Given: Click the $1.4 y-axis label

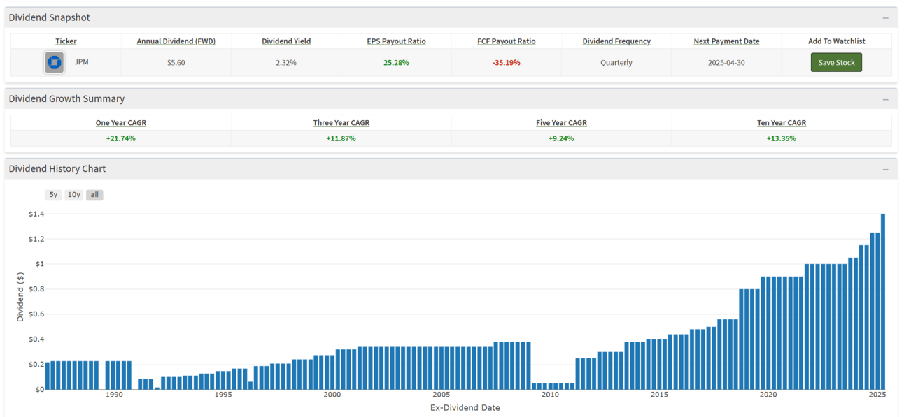Looking at the screenshot, I should (36, 214).
